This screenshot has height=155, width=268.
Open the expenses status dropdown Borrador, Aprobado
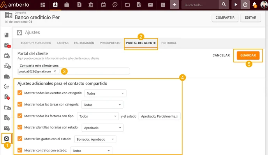click(x=95, y=139)
